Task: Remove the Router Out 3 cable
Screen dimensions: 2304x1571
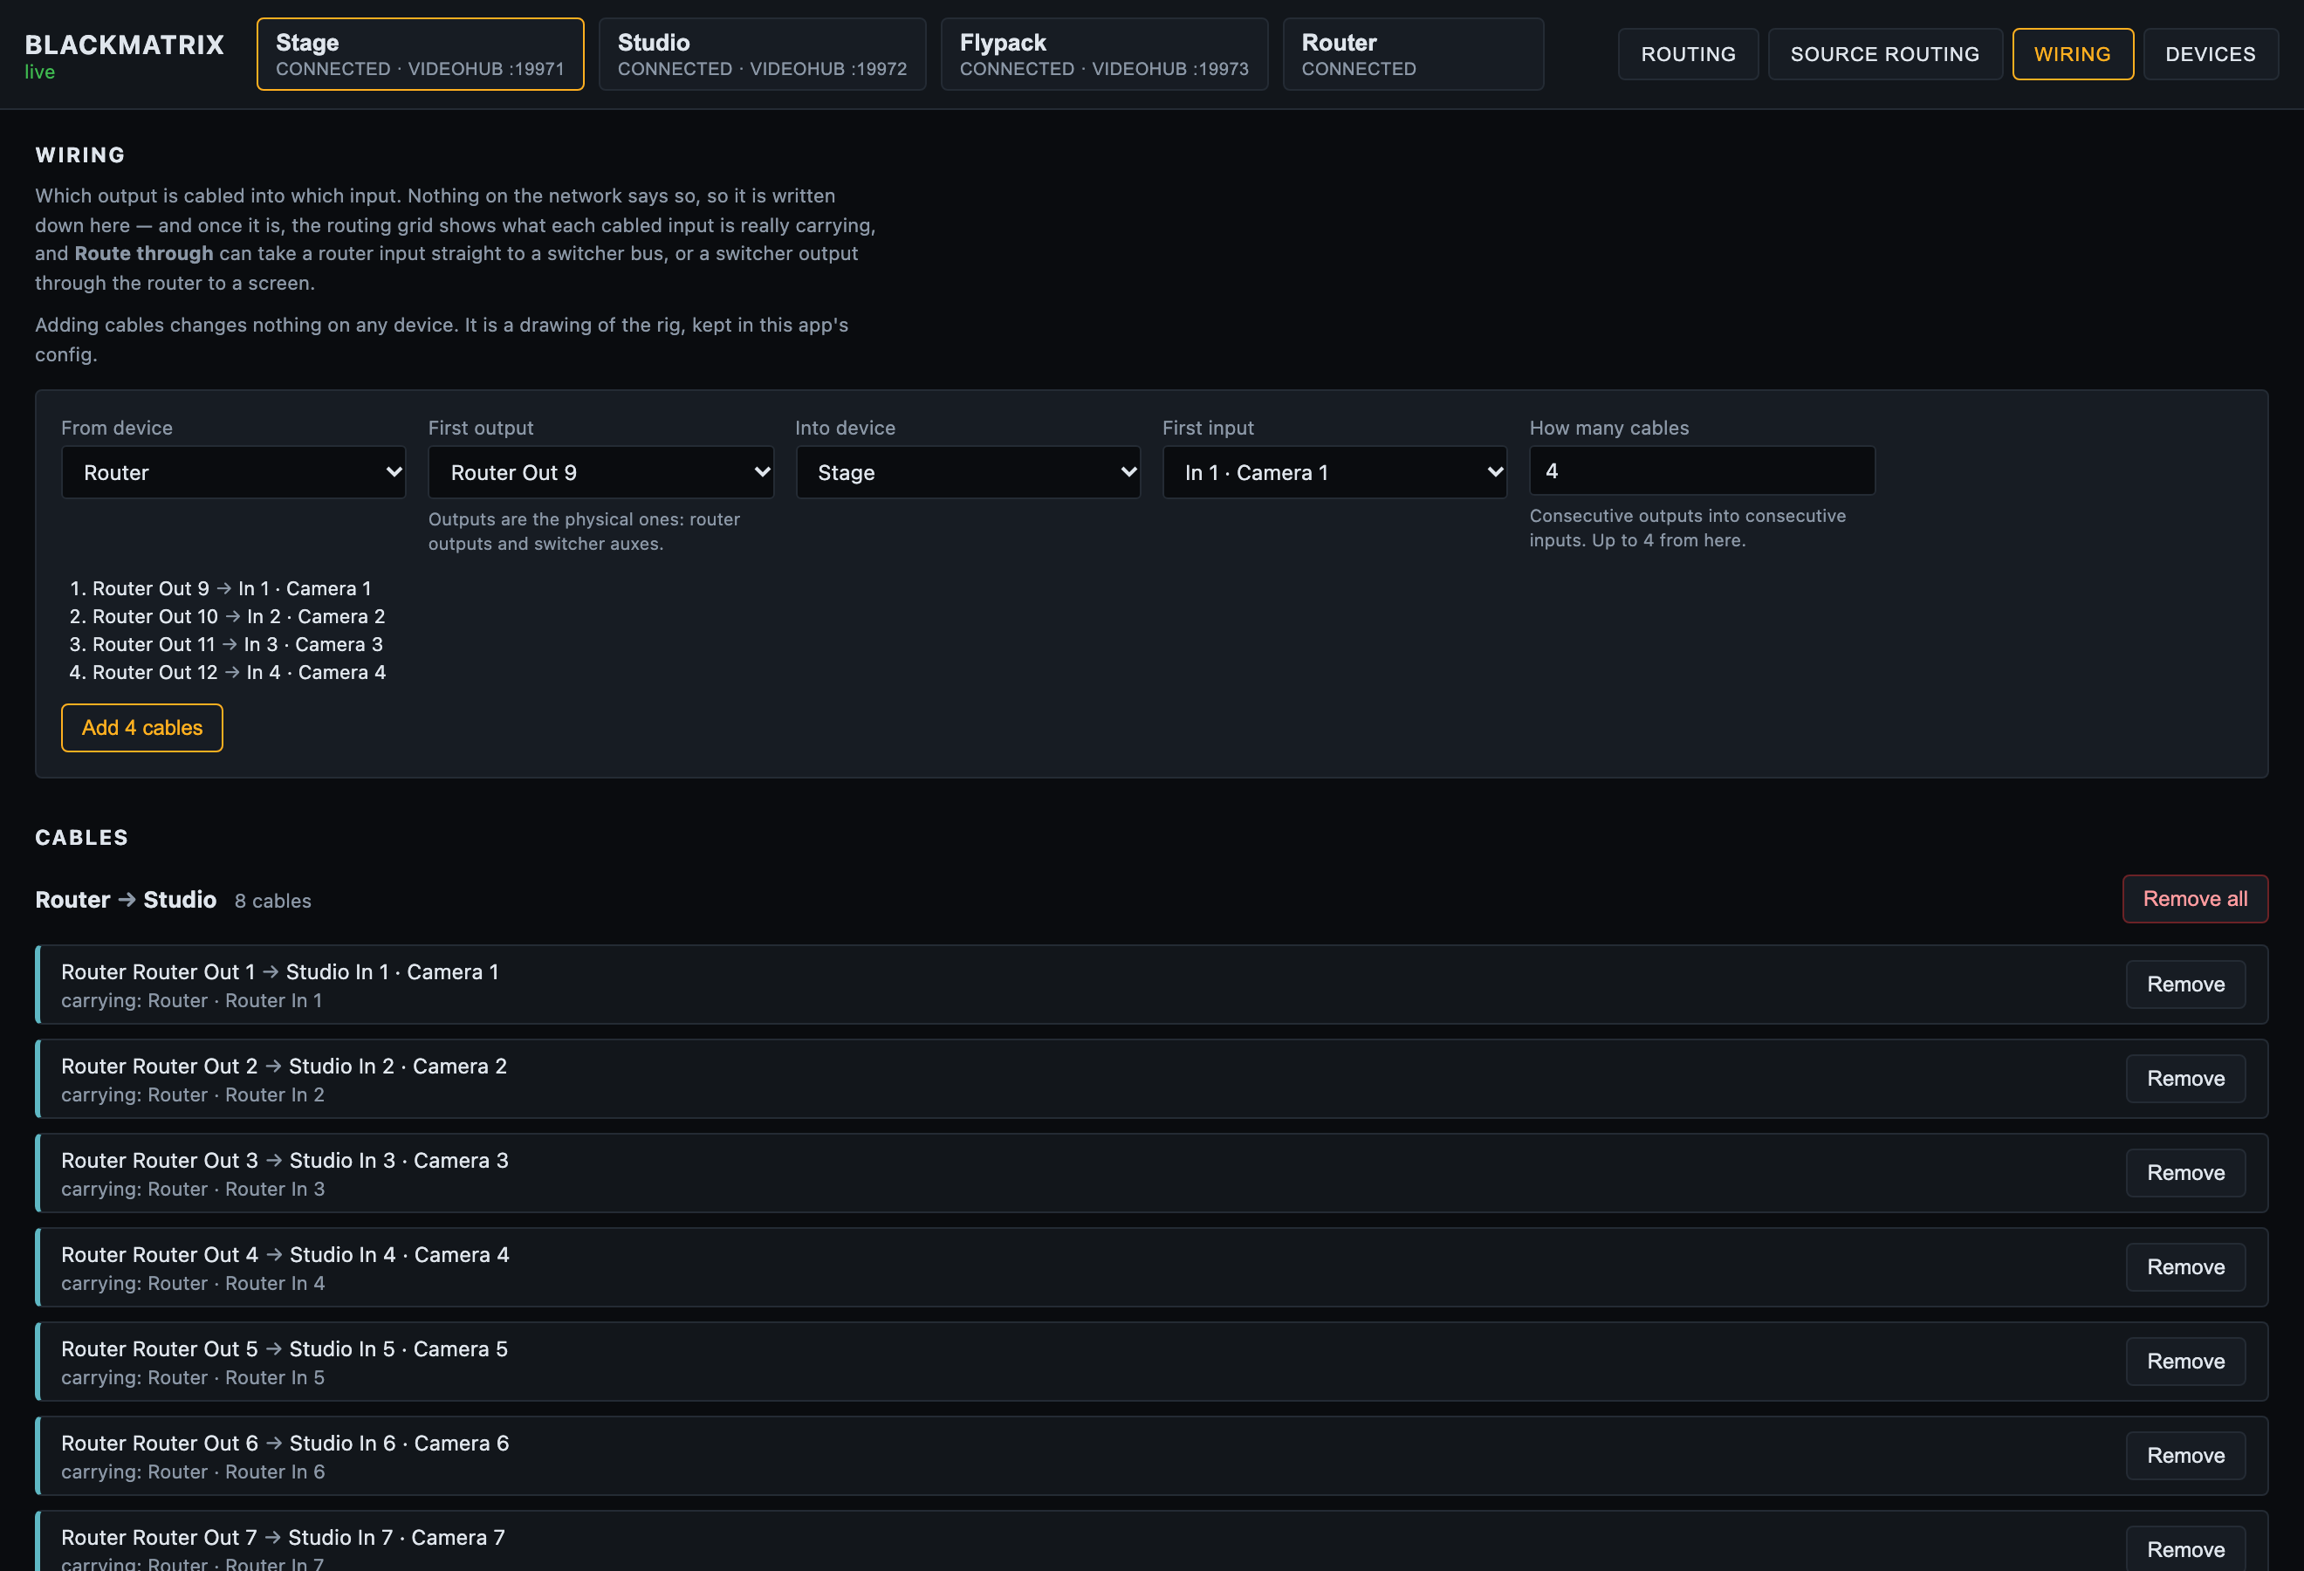Action: tap(2185, 1171)
